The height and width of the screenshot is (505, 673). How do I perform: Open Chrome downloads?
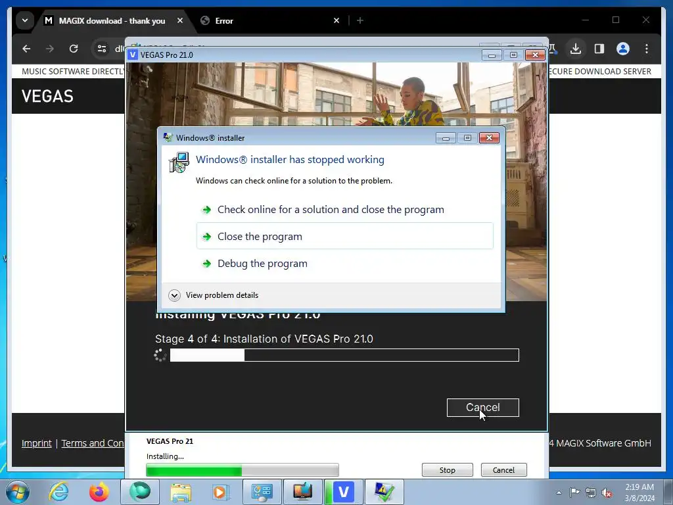tap(576, 49)
